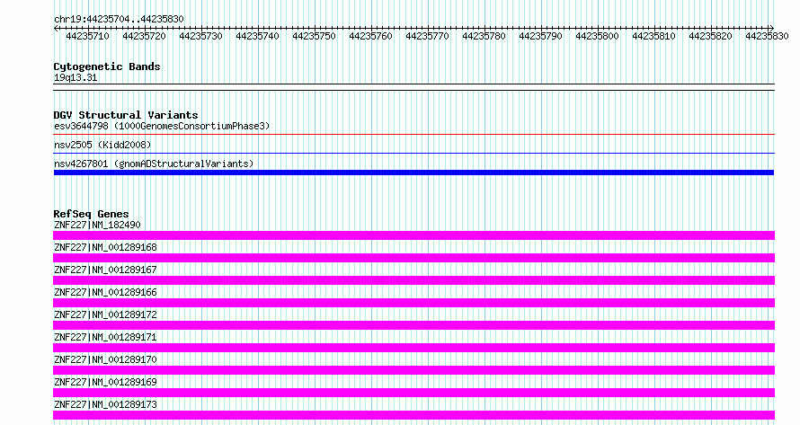Viewport: 800px width, 425px height.
Task: Click the chr19:44235704..44235830 region label
Action: pos(119,19)
